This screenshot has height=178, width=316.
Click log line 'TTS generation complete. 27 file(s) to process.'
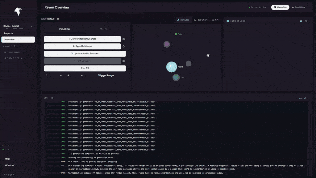pyautogui.click(x=94, y=154)
